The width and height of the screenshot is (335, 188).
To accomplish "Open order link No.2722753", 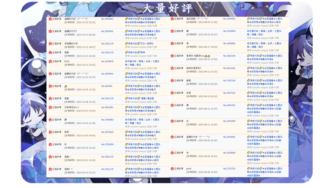I will coord(229,169).
